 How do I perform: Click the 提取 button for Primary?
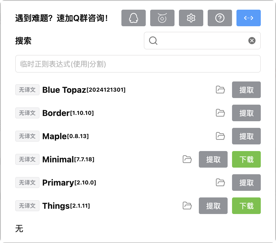pyautogui.click(x=246, y=182)
